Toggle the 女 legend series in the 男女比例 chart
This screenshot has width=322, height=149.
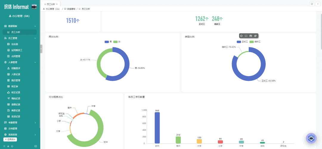pos(117,42)
